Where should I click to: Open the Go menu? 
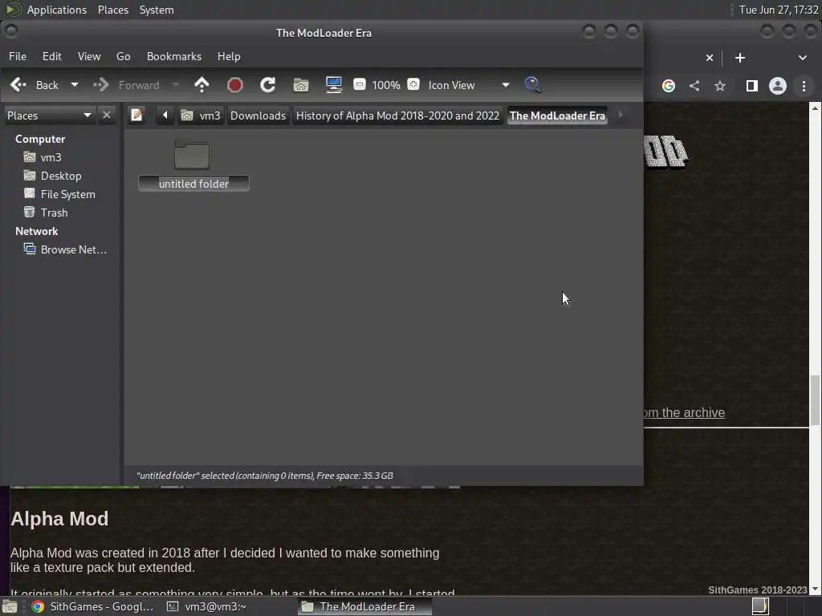coord(123,56)
